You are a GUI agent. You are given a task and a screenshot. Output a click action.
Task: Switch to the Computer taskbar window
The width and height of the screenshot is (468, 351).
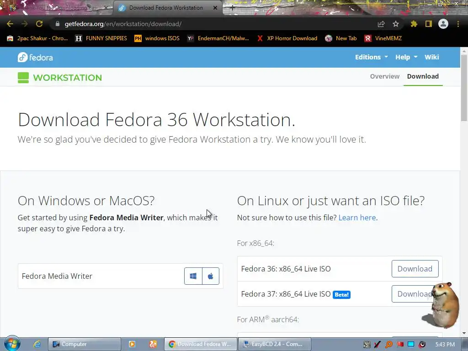coord(85,344)
